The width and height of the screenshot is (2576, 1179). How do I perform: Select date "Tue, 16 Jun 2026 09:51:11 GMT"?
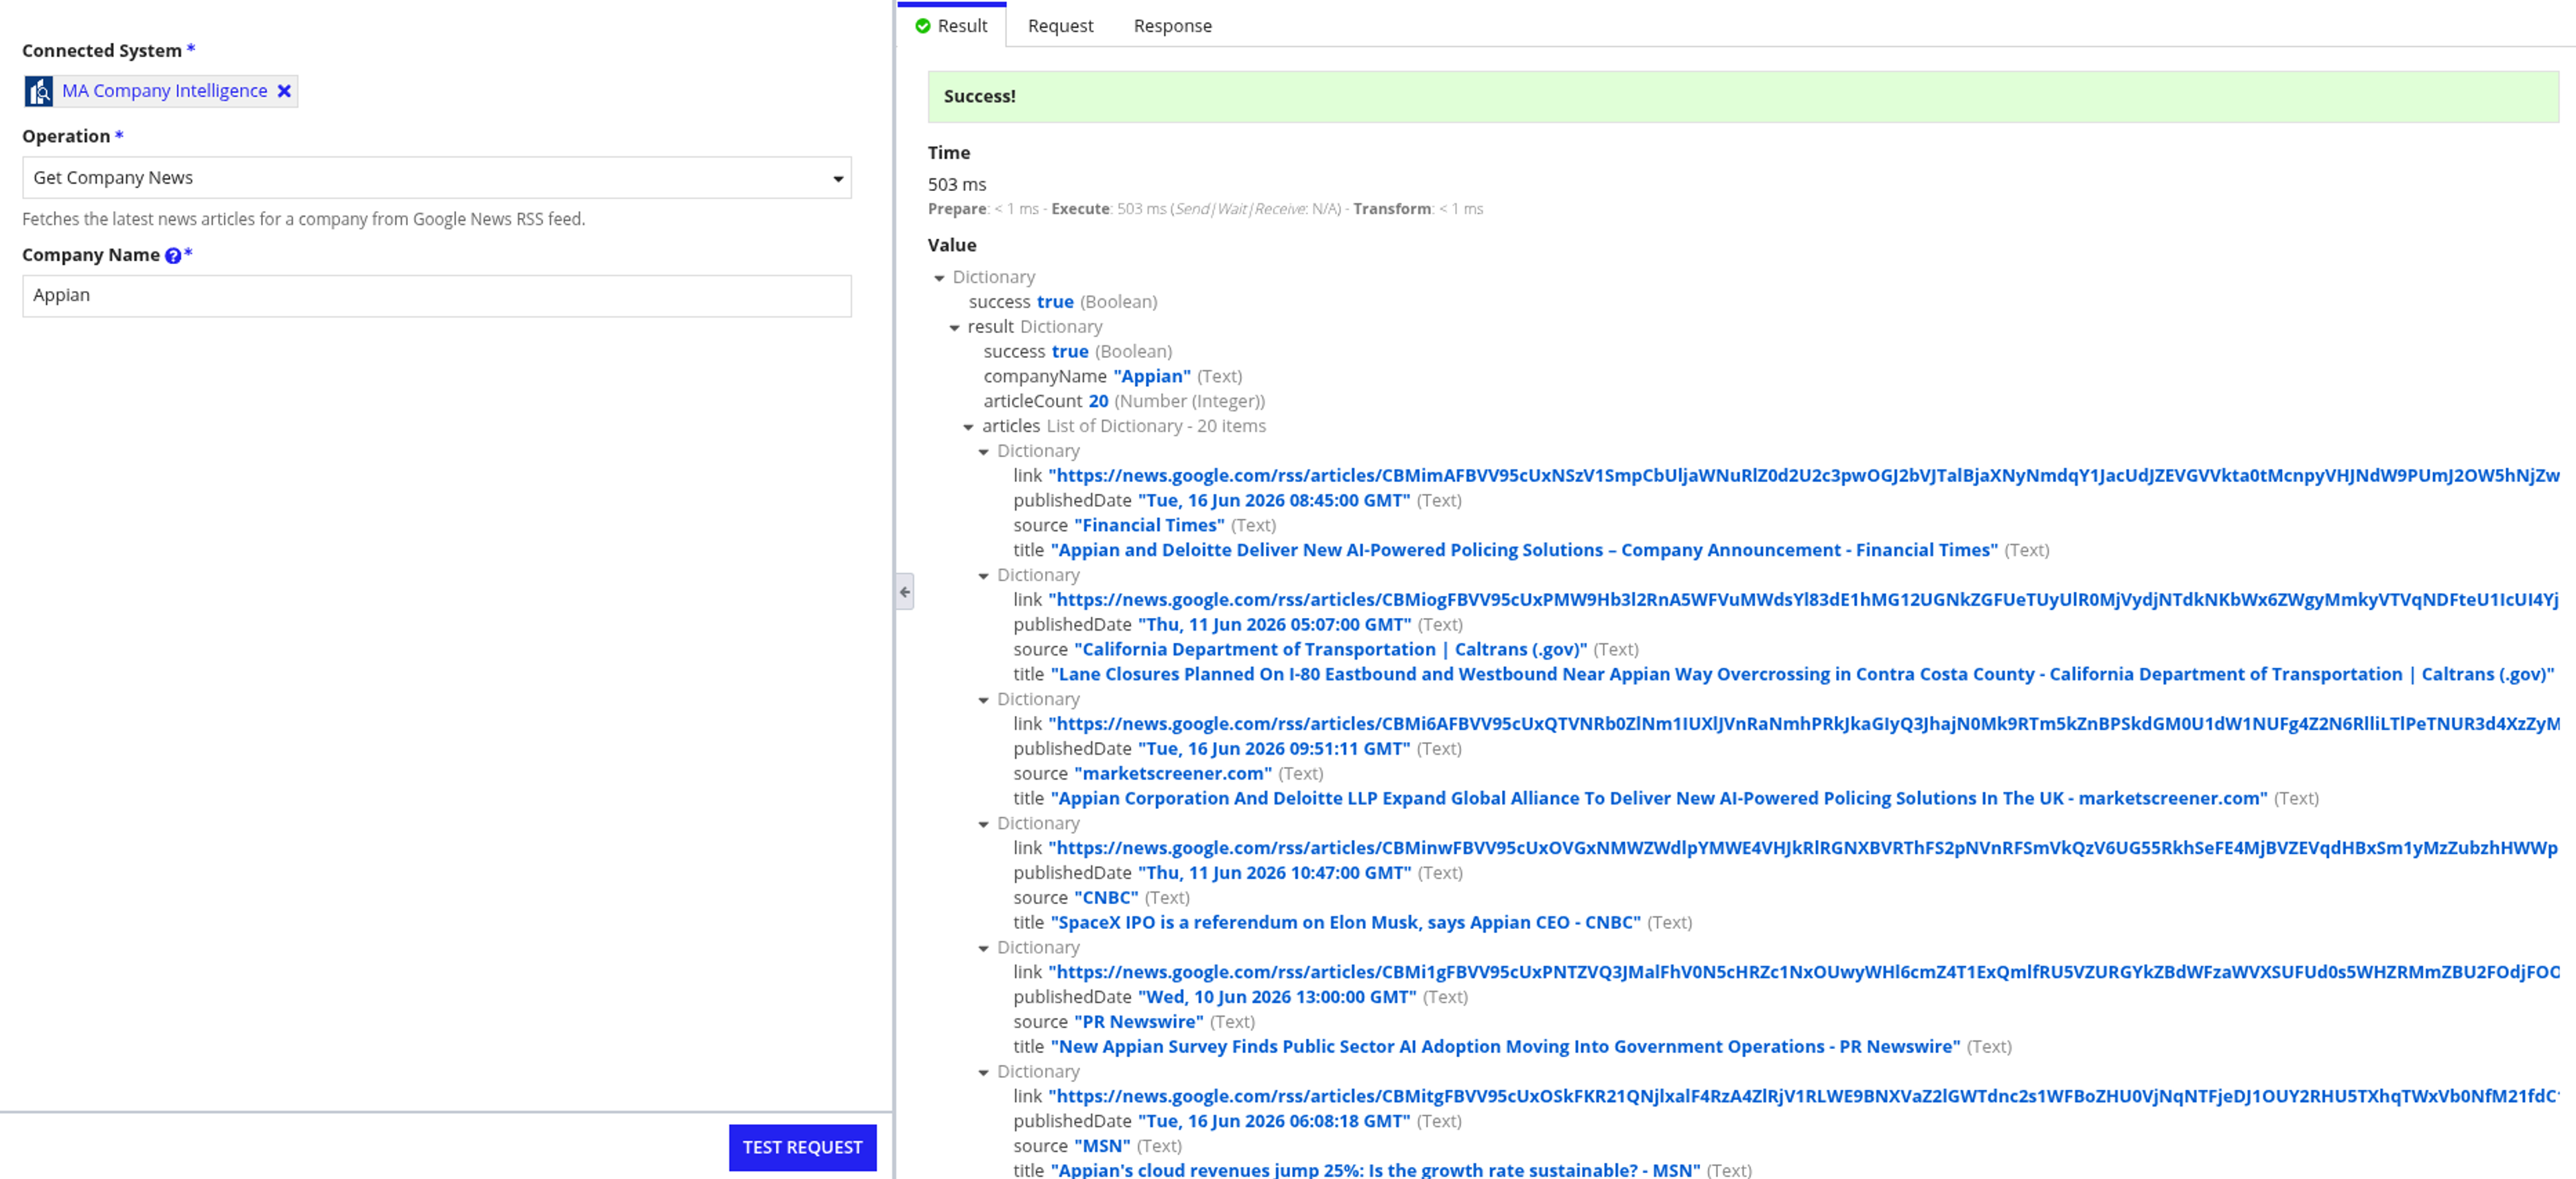pos(1274,749)
